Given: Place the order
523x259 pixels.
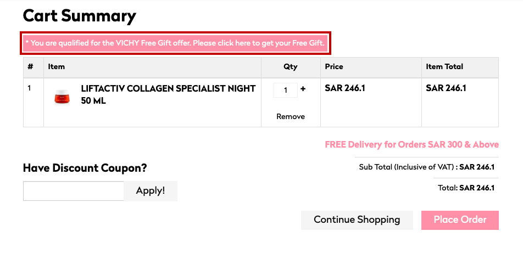Looking at the screenshot, I should 460,220.
